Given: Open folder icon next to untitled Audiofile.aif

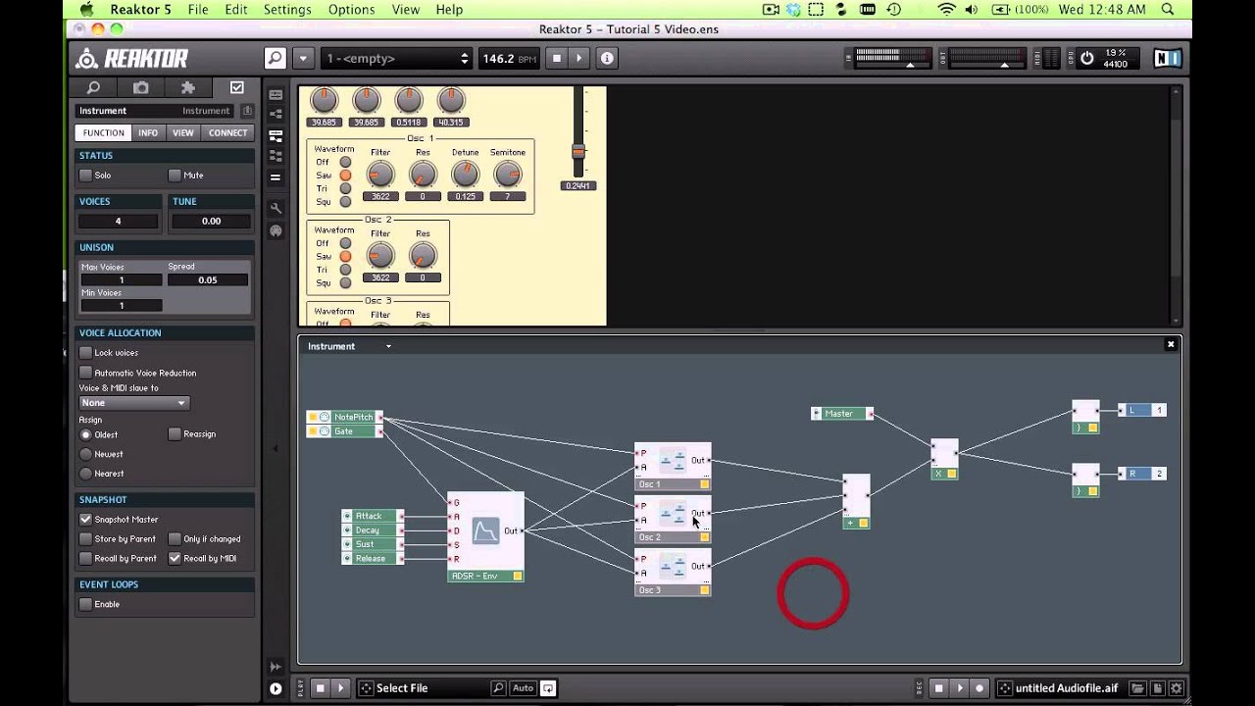Looking at the screenshot, I should tap(1137, 687).
